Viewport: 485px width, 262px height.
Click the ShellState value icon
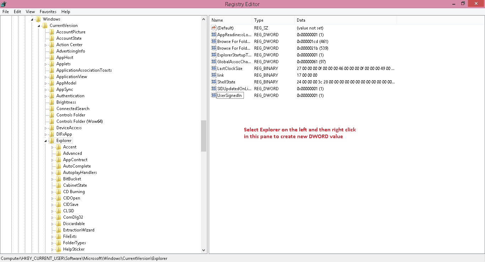click(x=213, y=82)
